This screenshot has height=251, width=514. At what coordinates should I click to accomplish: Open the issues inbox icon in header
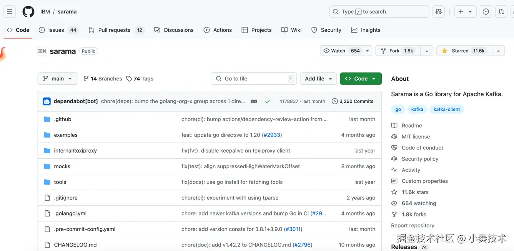coord(486,12)
